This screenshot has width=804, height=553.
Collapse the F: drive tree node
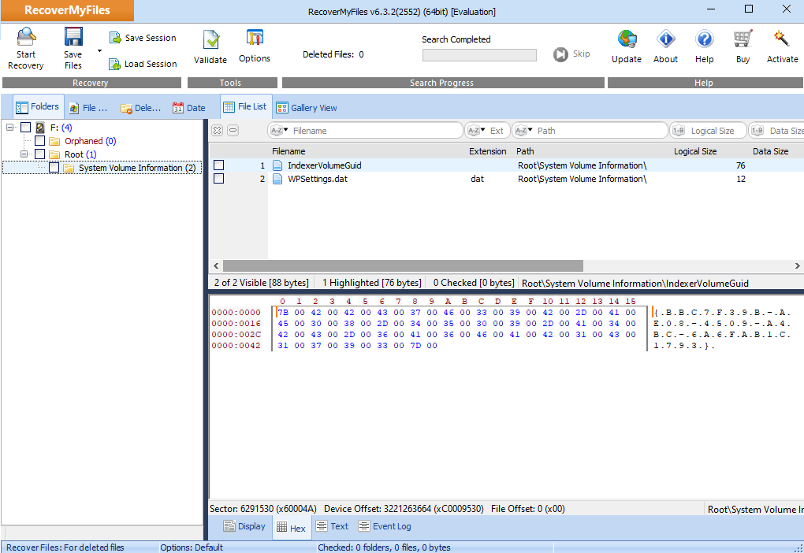(x=9, y=127)
